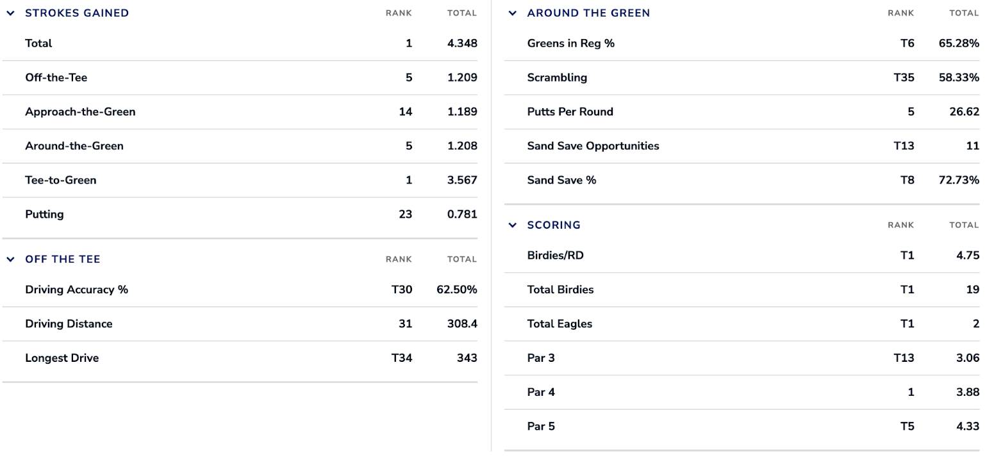Image resolution: width=1003 pixels, height=456 pixels.
Task: Select the Greens in Reg % stat
Action: 571,44
